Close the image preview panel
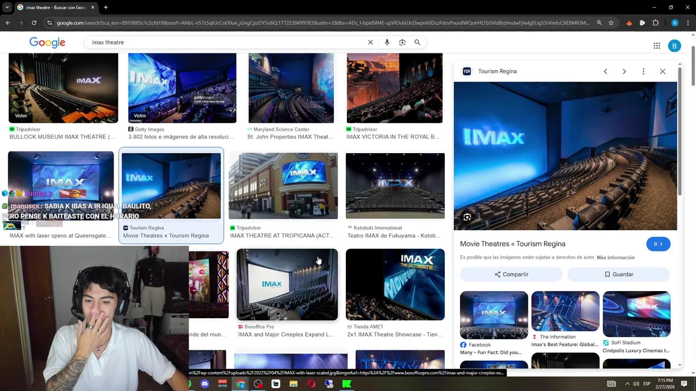The height and width of the screenshot is (391, 696). point(662,72)
